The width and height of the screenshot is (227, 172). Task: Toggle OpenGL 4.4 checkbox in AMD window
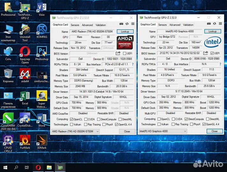click(x=116, y=125)
